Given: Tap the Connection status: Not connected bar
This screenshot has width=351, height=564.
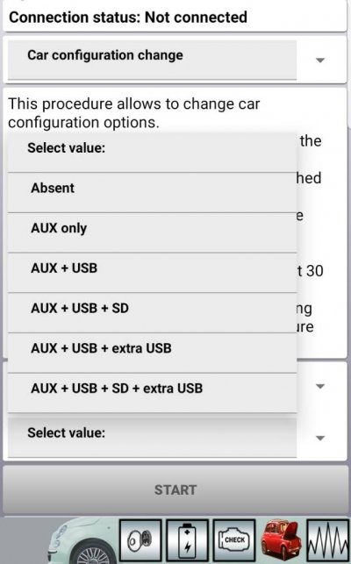Looking at the screenshot, I should click(175, 17).
